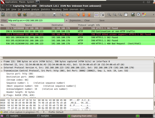155x118 pixels.
Task: Click the packet list horizontal scrollbar
Action: coord(60,58)
